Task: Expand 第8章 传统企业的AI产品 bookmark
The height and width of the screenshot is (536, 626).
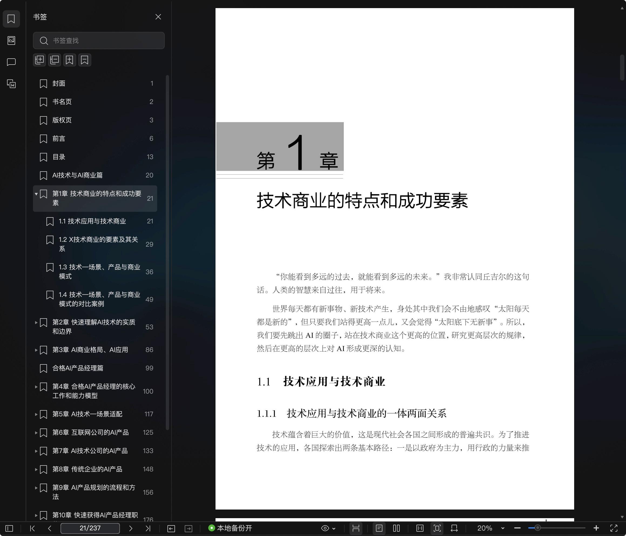Action: [x=36, y=470]
